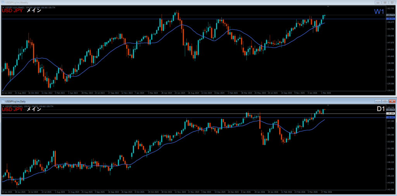Expand the small arrow before USDJPY.oj1m,Weekly label

[x=3, y=8]
